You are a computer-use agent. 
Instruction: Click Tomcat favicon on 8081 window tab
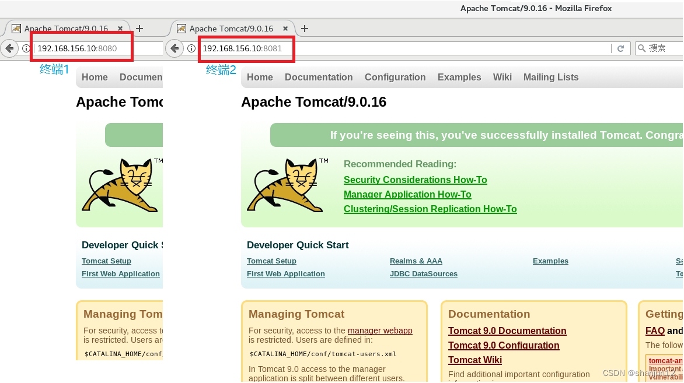click(182, 29)
